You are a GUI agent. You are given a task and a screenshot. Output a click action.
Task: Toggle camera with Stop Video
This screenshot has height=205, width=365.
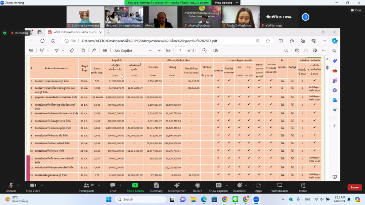click(x=32, y=187)
